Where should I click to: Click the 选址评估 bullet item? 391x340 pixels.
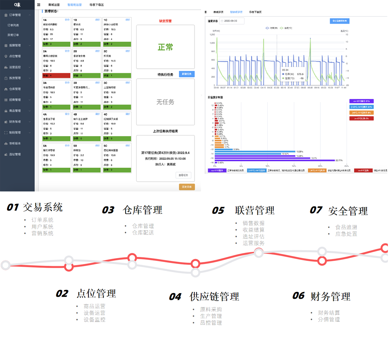click(x=253, y=237)
